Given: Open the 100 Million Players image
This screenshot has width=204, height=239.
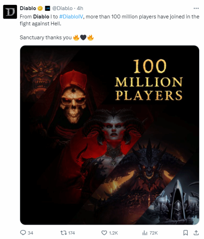Looking at the screenshot, I should (x=109, y=135).
